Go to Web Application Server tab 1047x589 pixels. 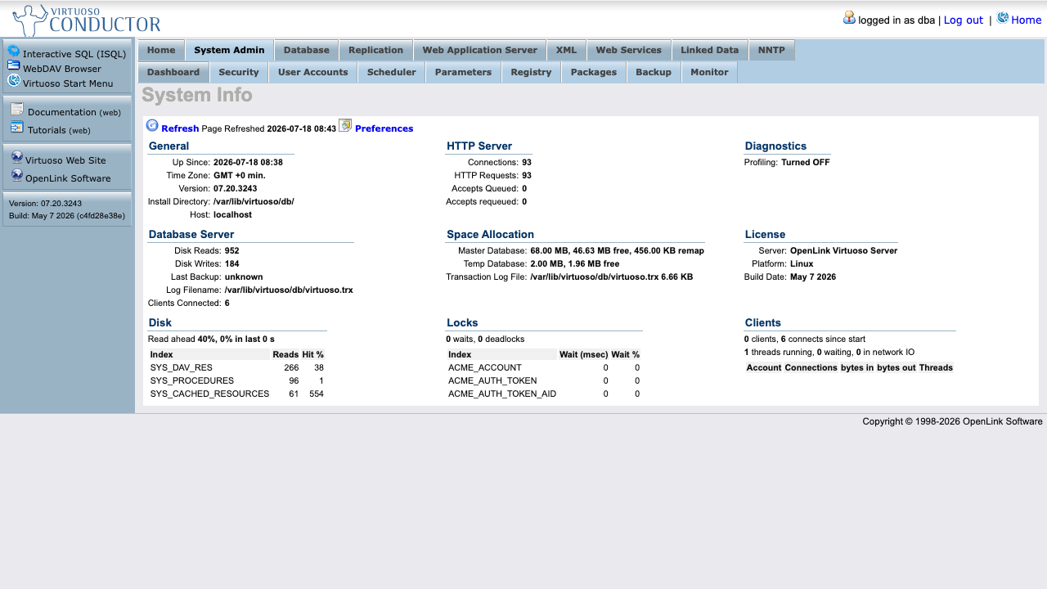[480, 50]
